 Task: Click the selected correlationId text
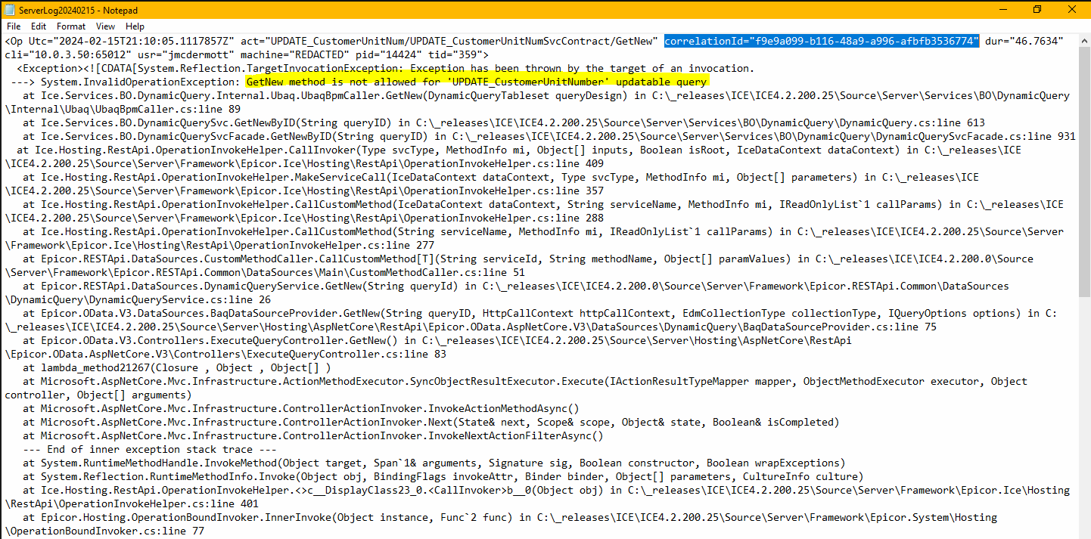pyautogui.click(x=822, y=41)
